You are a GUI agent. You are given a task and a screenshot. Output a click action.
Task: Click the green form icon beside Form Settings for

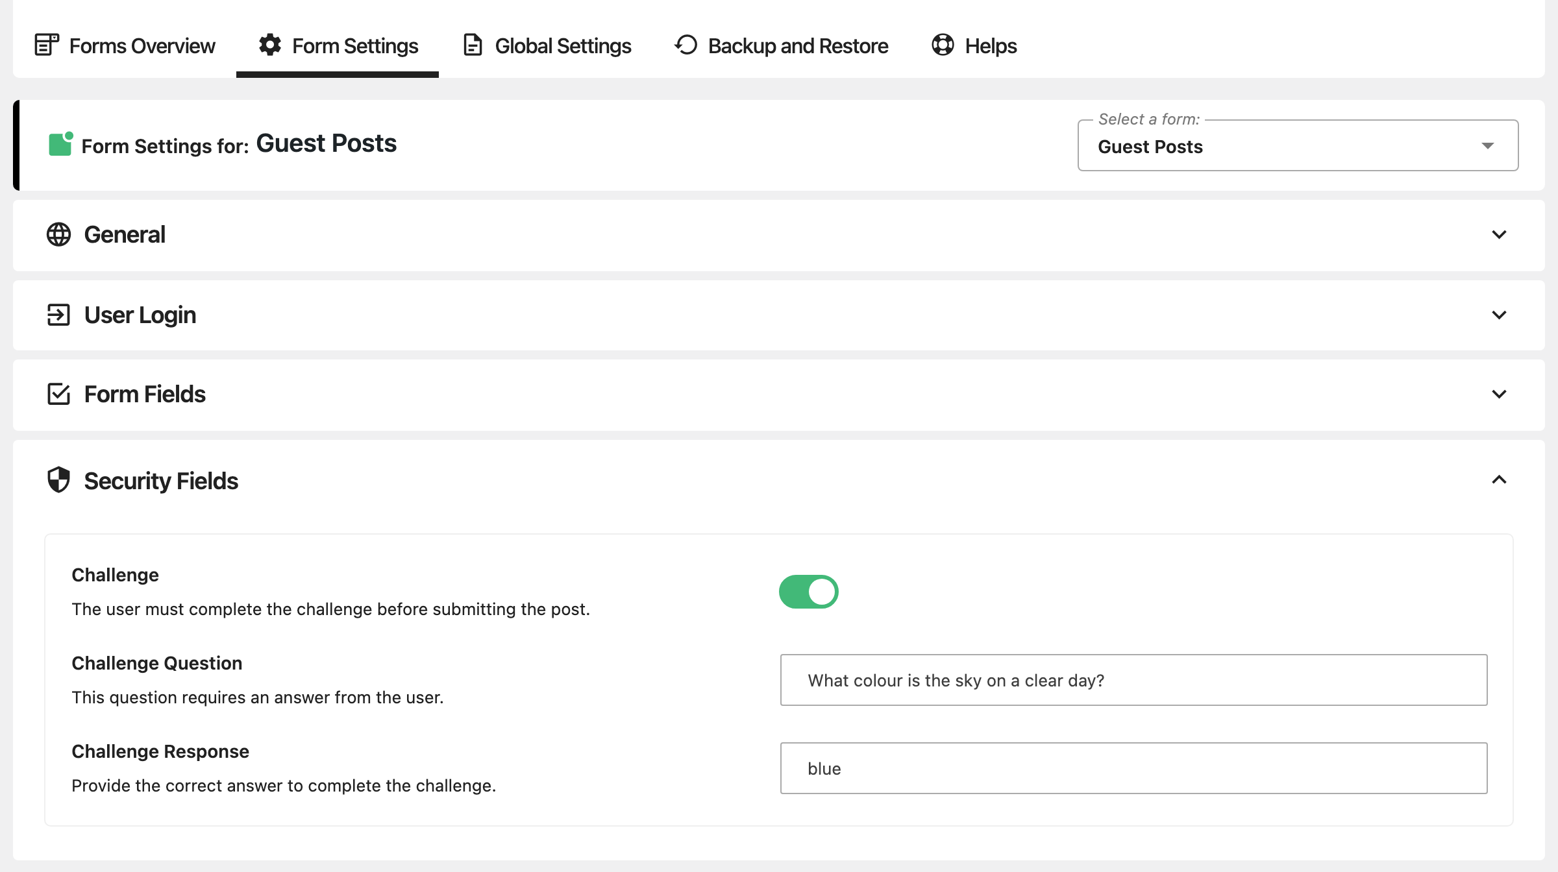pos(60,144)
